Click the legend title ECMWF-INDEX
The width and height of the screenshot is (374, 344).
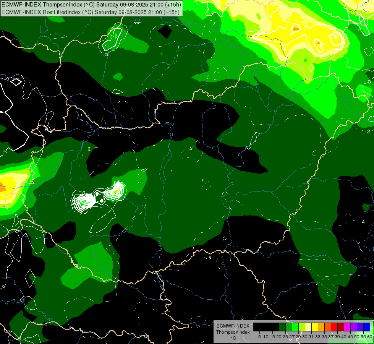coord(233,326)
